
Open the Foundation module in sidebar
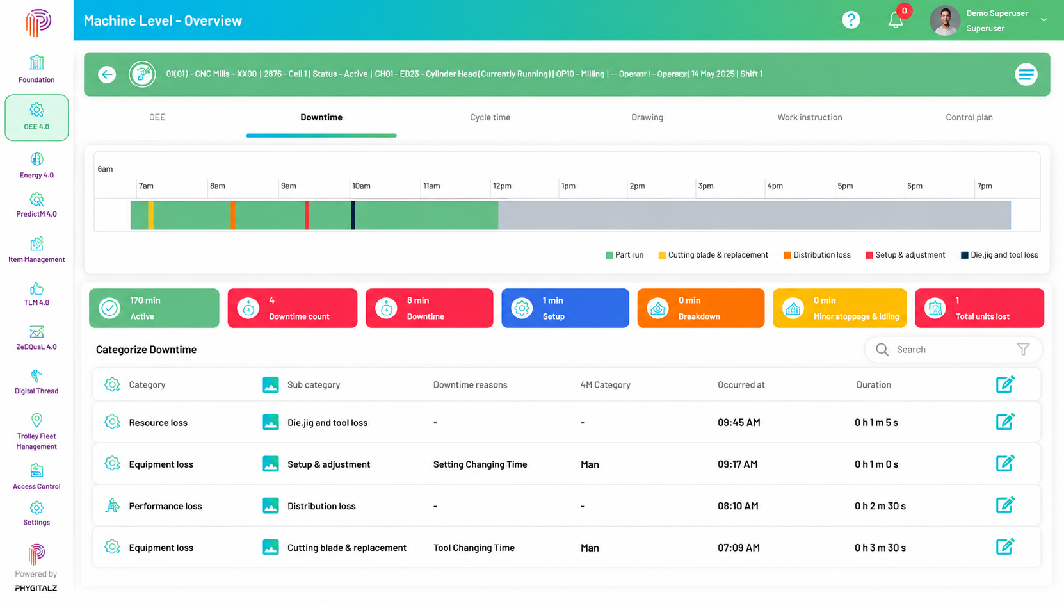point(36,69)
